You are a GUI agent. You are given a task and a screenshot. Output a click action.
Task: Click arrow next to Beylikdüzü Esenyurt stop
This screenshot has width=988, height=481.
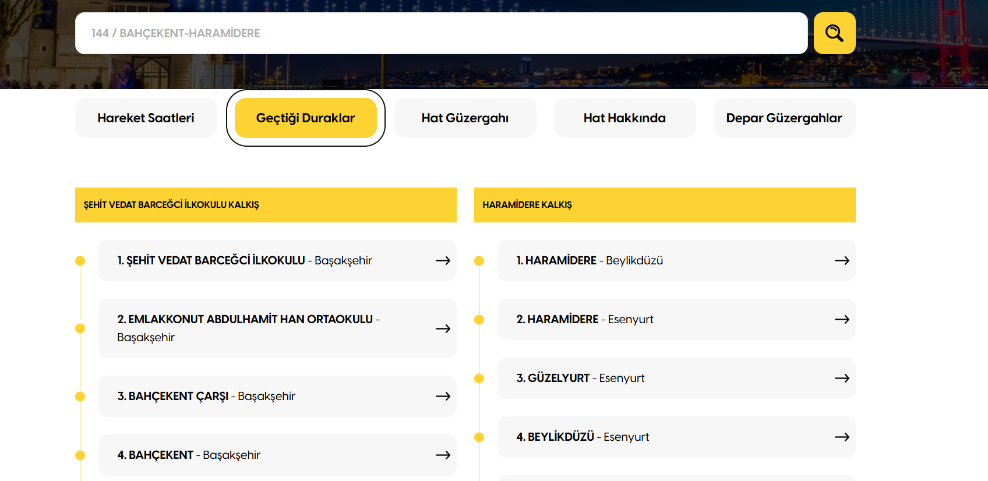tap(842, 437)
